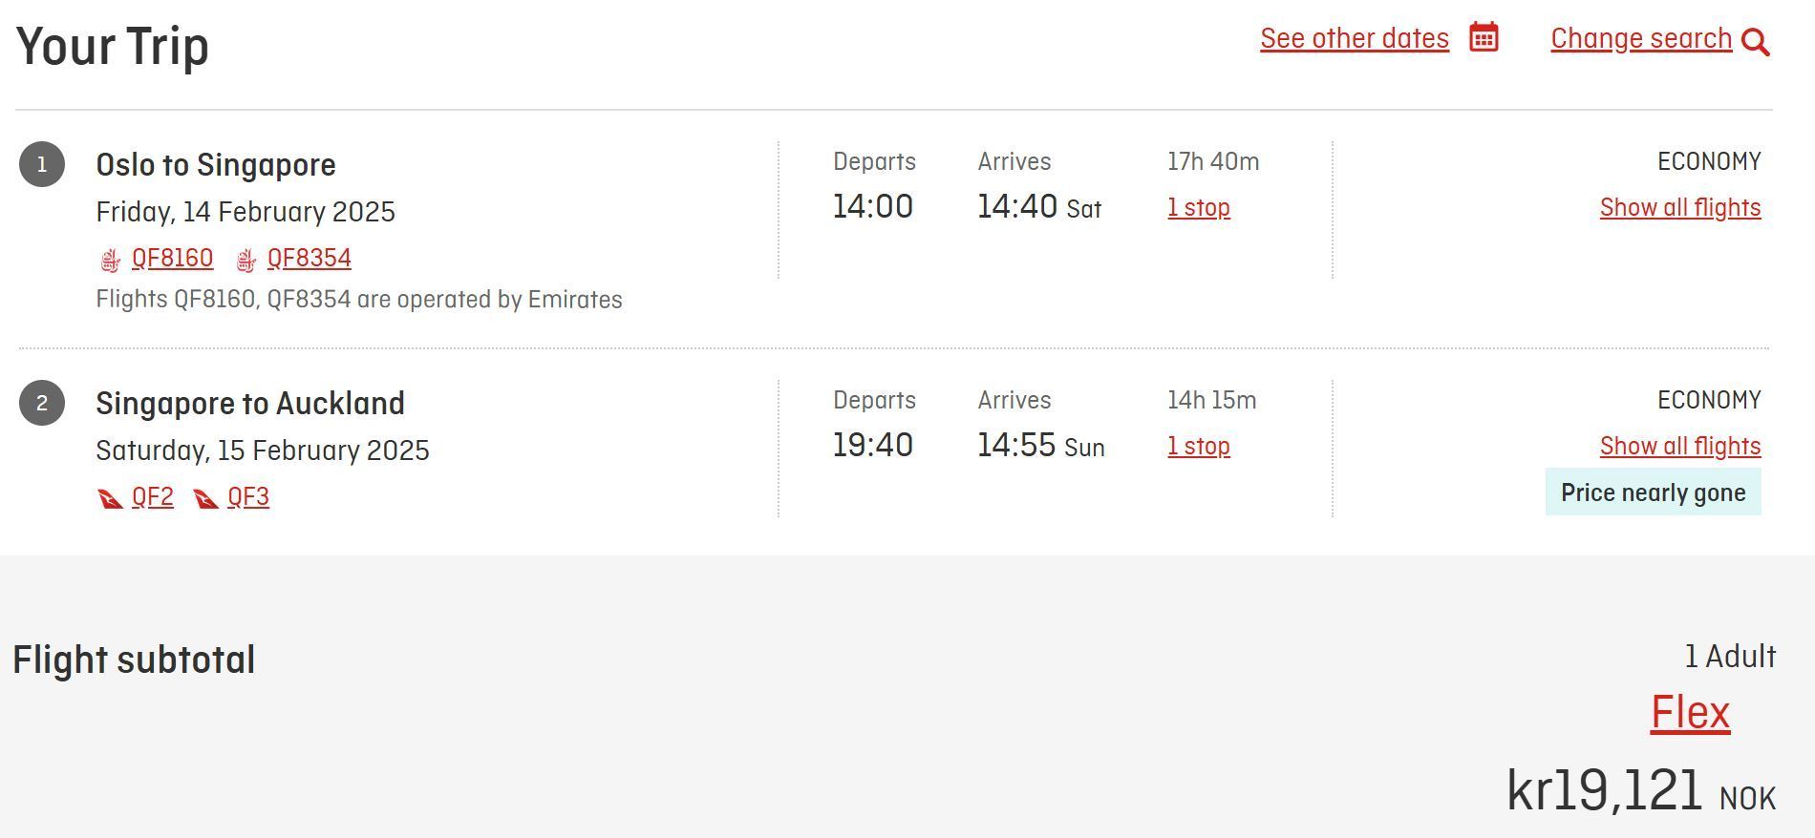The image size is (1815, 838).
Task: View QF8160 flight details
Action: pyautogui.click(x=172, y=257)
